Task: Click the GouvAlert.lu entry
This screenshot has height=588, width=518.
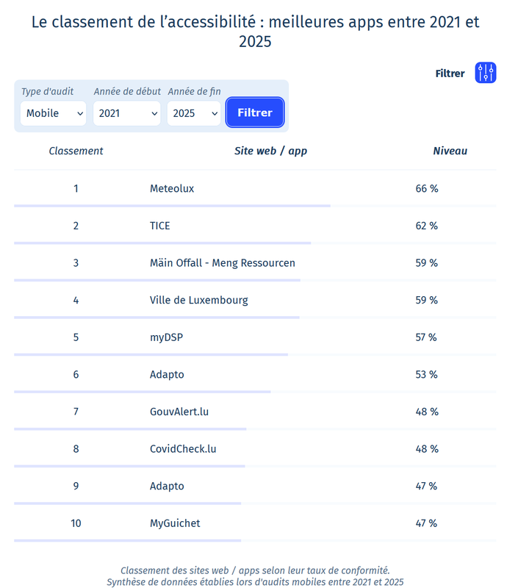Action: 179,412
